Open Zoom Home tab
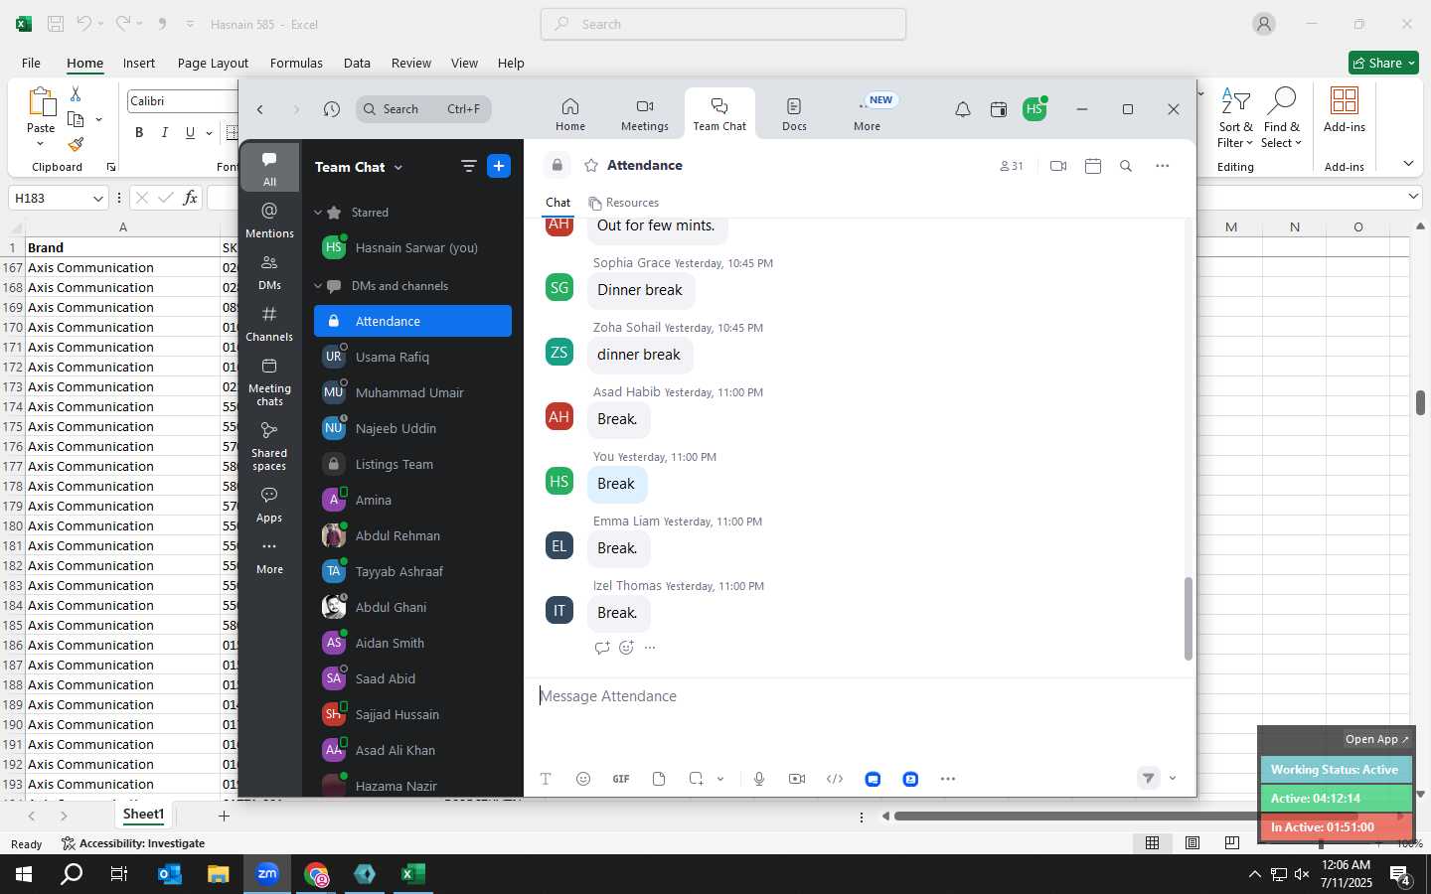Screen dimensions: 1431x894 click(x=570, y=113)
